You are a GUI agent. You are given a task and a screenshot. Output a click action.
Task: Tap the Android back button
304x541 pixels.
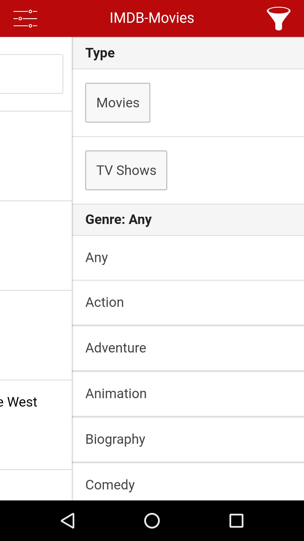(x=68, y=520)
